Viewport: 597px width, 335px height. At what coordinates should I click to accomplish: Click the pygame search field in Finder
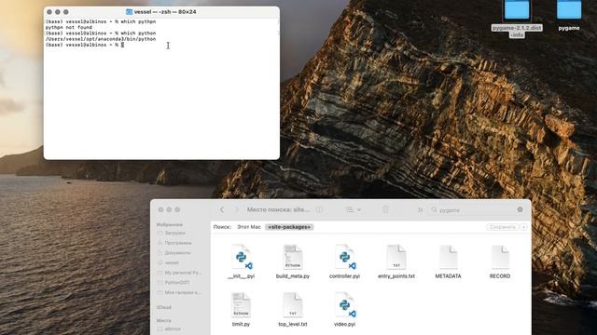click(x=477, y=209)
